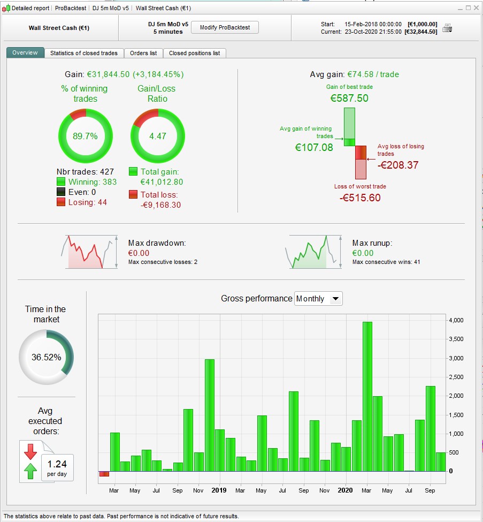Click Max consecutive losses: 2
The height and width of the screenshot is (522, 483).
(x=163, y=262)
